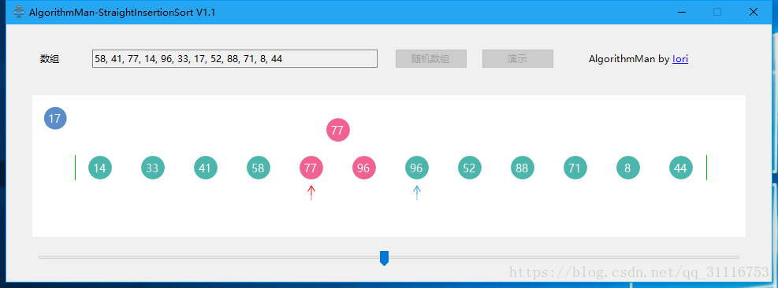This screenshot has height=288, width=778.
Task: Select the teal circle numbered 14
Action: pos(100,168)
